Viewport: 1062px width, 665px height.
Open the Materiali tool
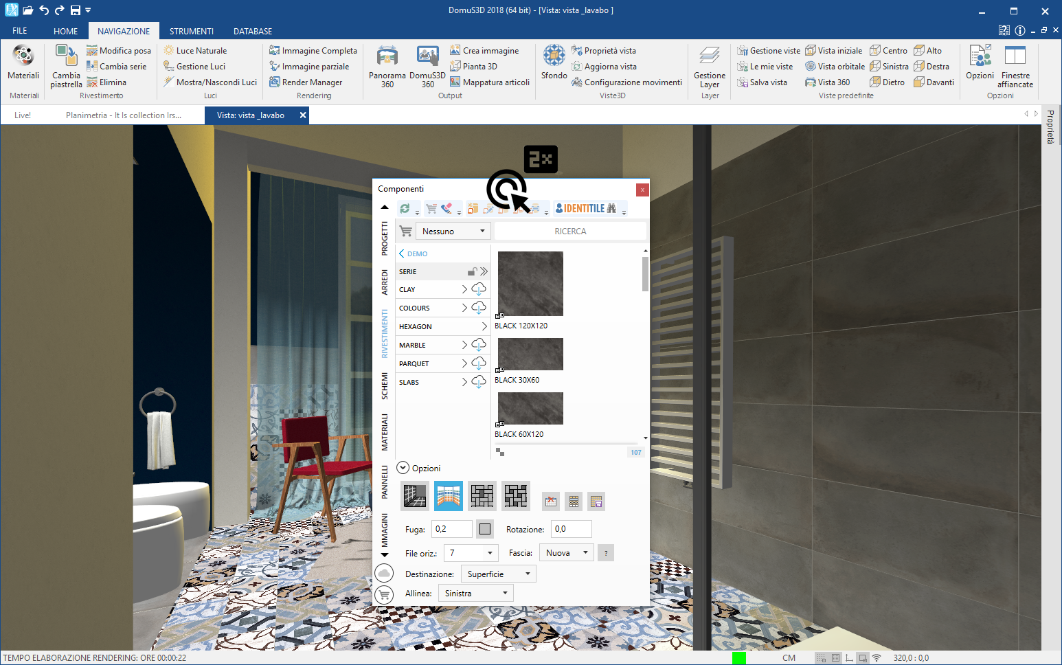pos(23,63)
